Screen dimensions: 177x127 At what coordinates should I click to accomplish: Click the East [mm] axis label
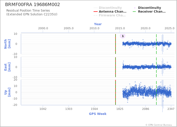7,67
